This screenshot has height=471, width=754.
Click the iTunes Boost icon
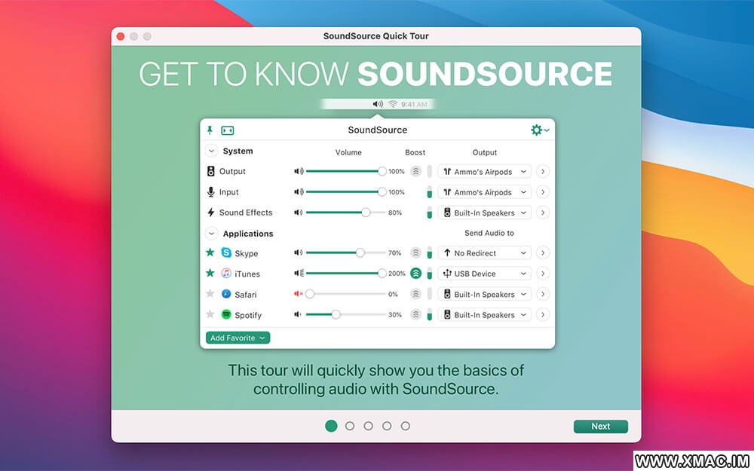[415, 274]
